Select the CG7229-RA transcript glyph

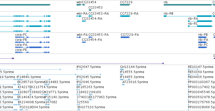(125, 16)
